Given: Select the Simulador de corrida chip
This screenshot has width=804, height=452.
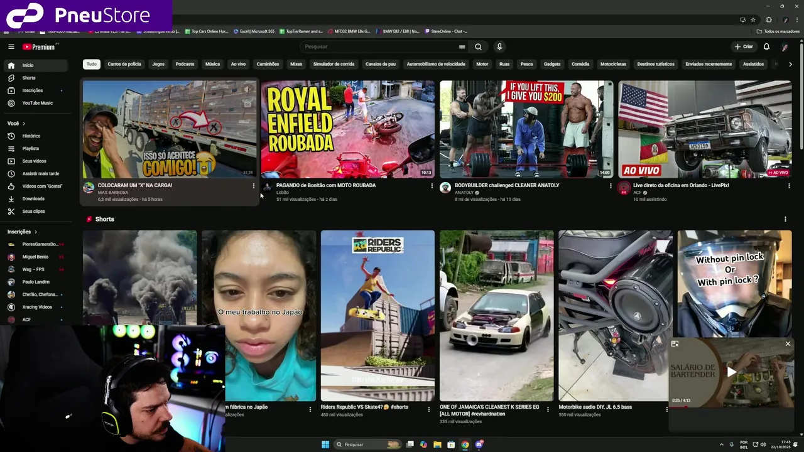Looking at the screenshot, I should click(x=334, y=64).
